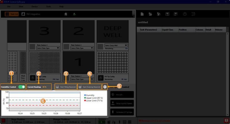The height and width of the screenshot is (124, 230).
Task: Click the second status bar icon after Sensors
Action: 114,122
